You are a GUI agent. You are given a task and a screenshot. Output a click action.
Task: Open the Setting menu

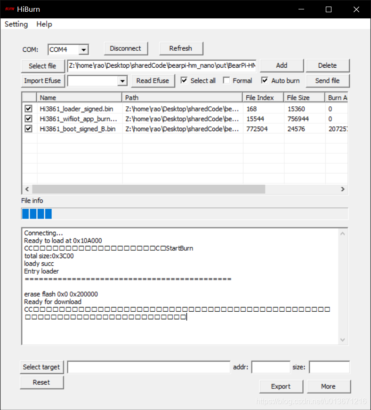click(16, 24)
